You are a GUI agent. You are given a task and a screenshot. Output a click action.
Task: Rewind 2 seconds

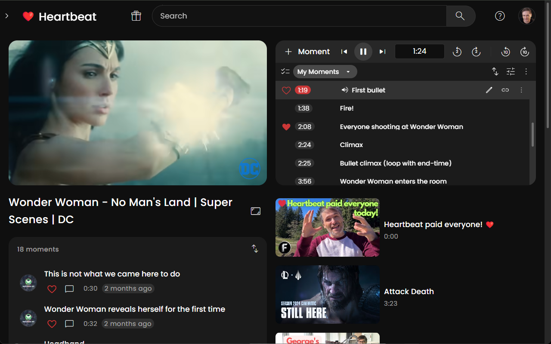pos(457,52)
